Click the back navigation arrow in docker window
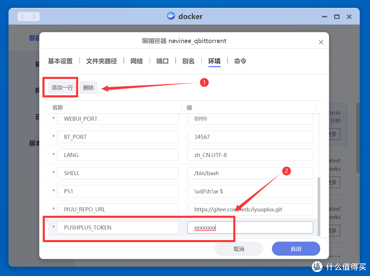 (23, 16)
